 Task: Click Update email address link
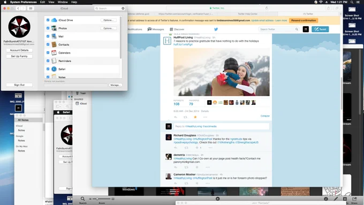click(x=262, y=20)
